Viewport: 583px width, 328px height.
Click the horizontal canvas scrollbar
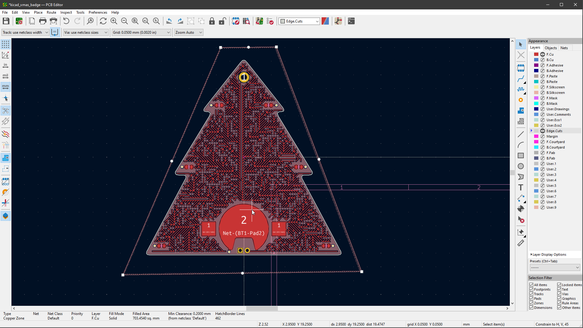coord(262,308)
